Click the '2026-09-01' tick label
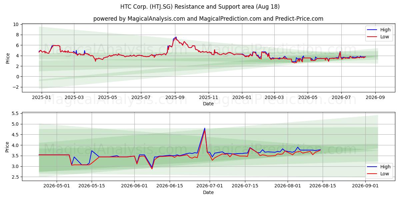 click(366, 186)
